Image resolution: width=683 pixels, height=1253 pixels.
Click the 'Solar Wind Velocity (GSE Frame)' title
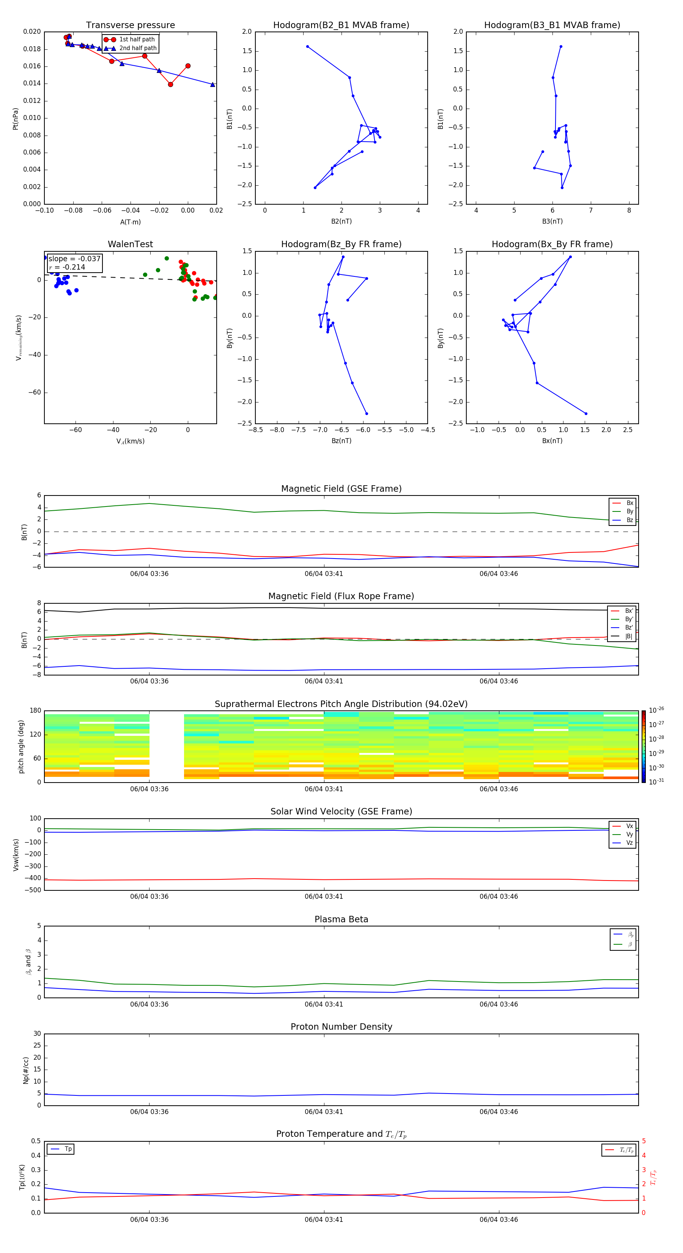pos(341,812)
